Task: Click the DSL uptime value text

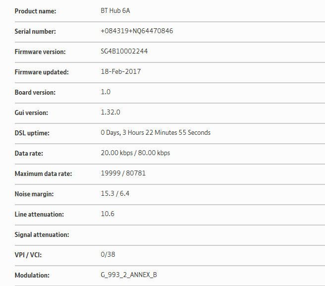Action: point(156,133)
